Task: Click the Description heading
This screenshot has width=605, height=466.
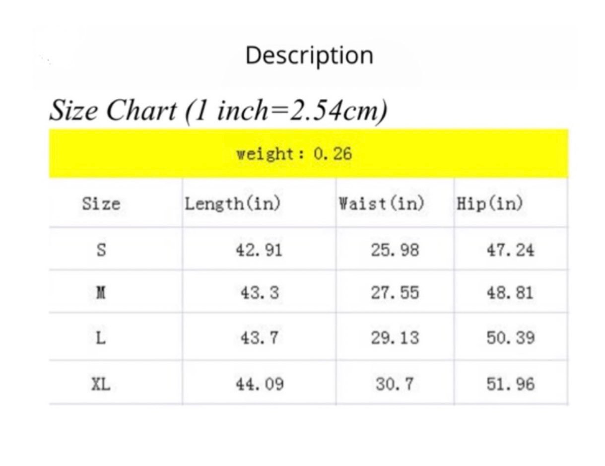Action: pyautogui.click(x=309, y=56)
